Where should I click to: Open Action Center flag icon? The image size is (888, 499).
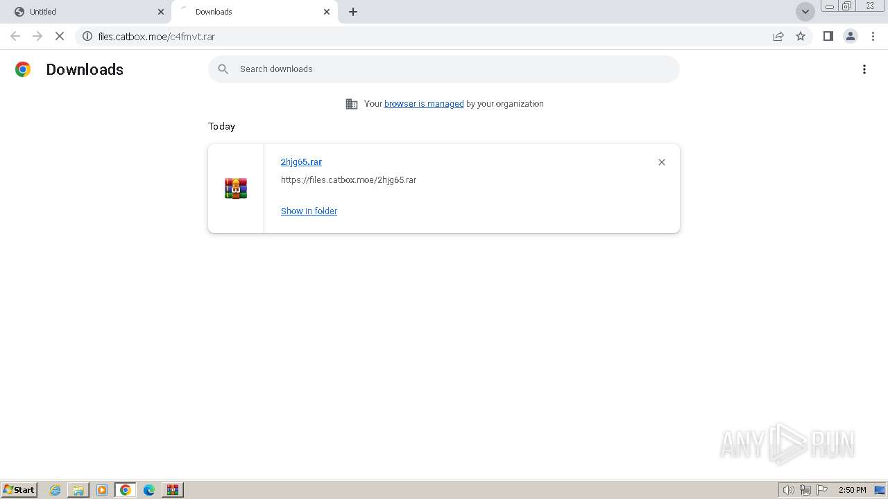(822, 490)
